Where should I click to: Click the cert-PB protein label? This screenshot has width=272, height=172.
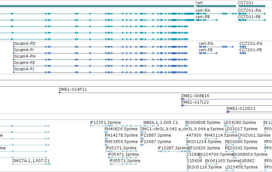click(x=206, y=50)
